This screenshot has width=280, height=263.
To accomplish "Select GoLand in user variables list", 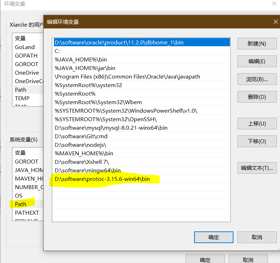I will pyautogui.click(x=28, y=47).
